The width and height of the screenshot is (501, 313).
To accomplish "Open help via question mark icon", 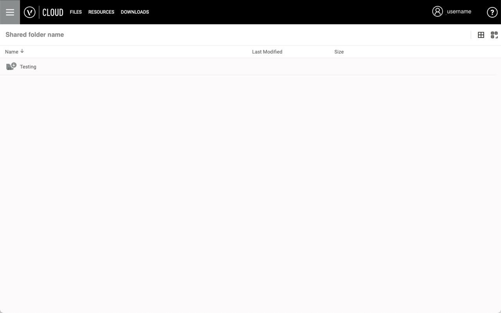I will [x=492, y=12].
